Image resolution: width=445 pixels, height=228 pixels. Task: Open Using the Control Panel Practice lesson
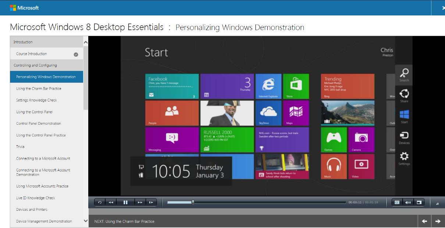tap(47, 135)
